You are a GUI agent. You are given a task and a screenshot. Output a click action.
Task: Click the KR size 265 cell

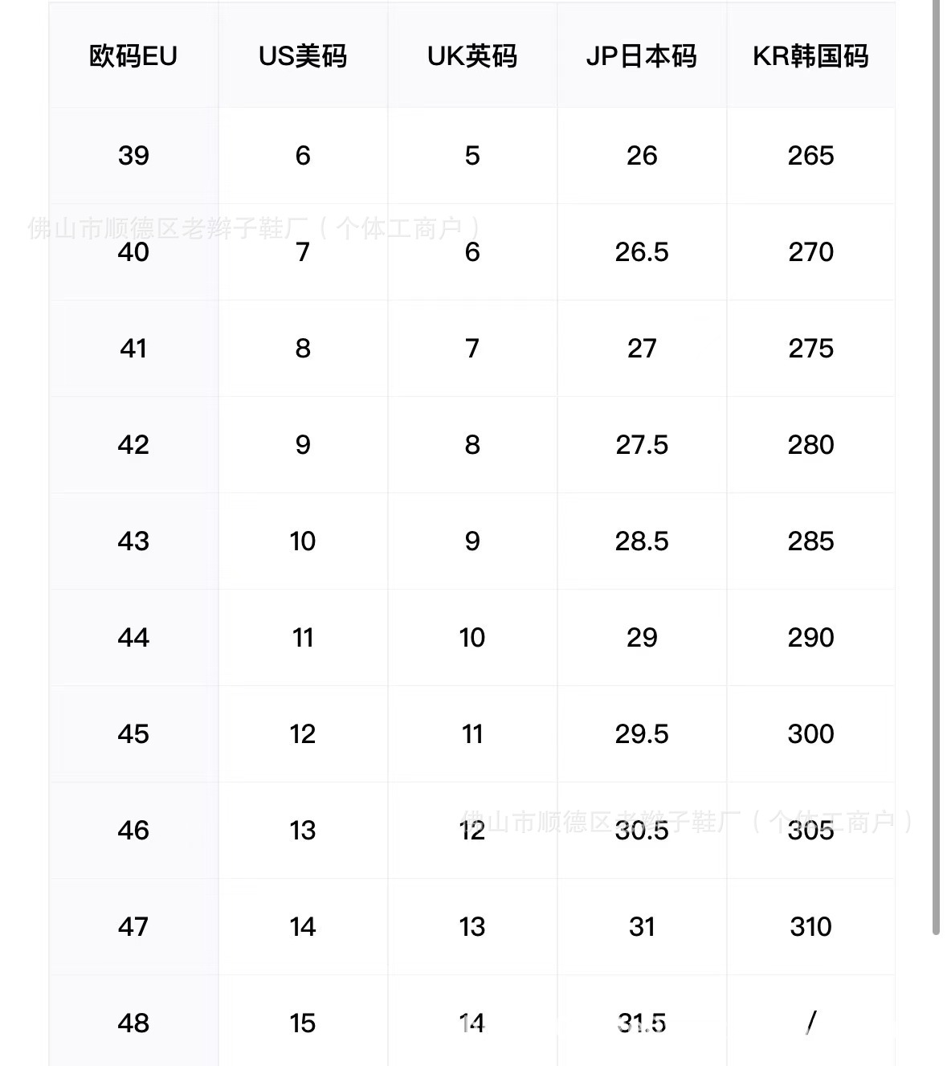tap(810, 155)
